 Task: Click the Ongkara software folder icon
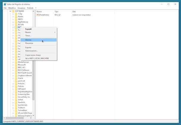point(16,76)
